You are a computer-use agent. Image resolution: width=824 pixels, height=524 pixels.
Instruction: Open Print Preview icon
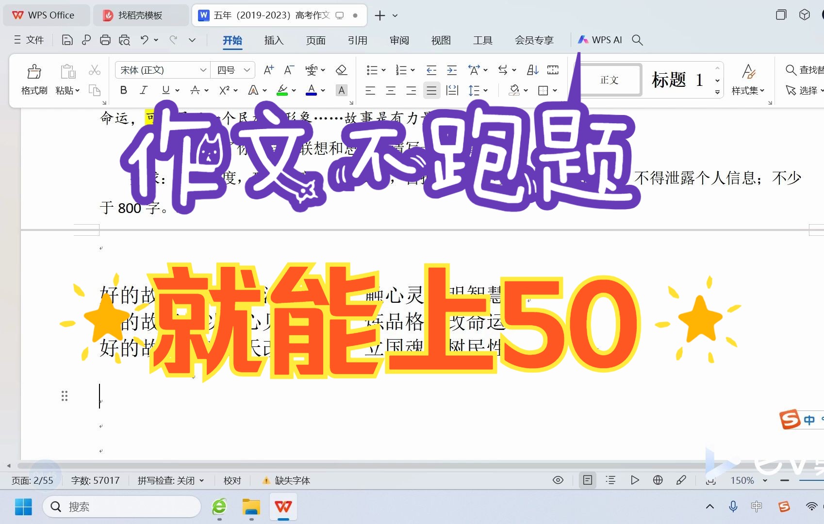click(125, 40)
